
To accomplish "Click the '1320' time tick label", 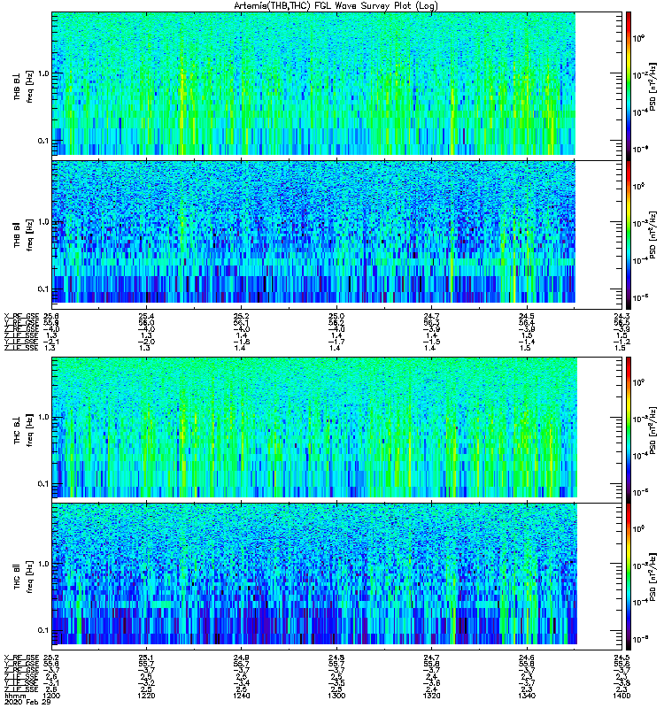I will click(431, 696).
